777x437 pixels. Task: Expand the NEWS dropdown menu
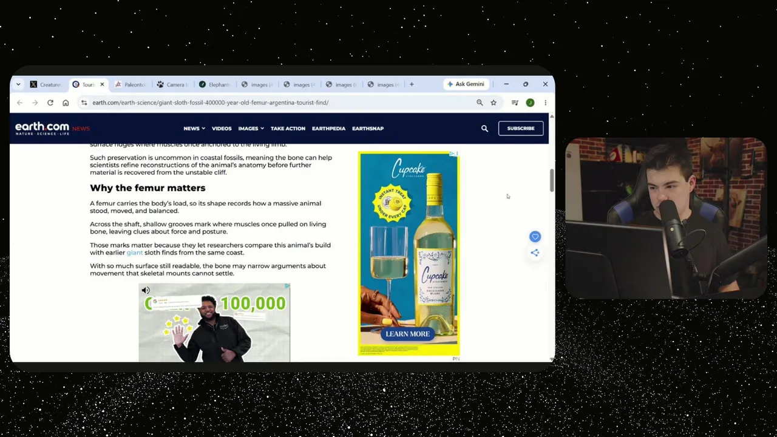(194, 129)
